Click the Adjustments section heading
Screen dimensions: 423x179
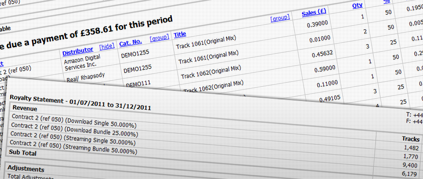click(x=26, y=169)
